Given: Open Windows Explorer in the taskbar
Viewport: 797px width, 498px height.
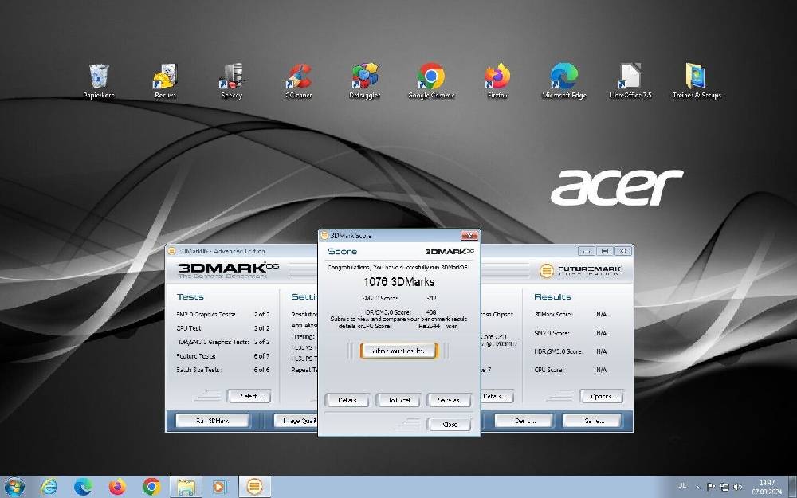Looking at the screenshot, I should [186, 487].
